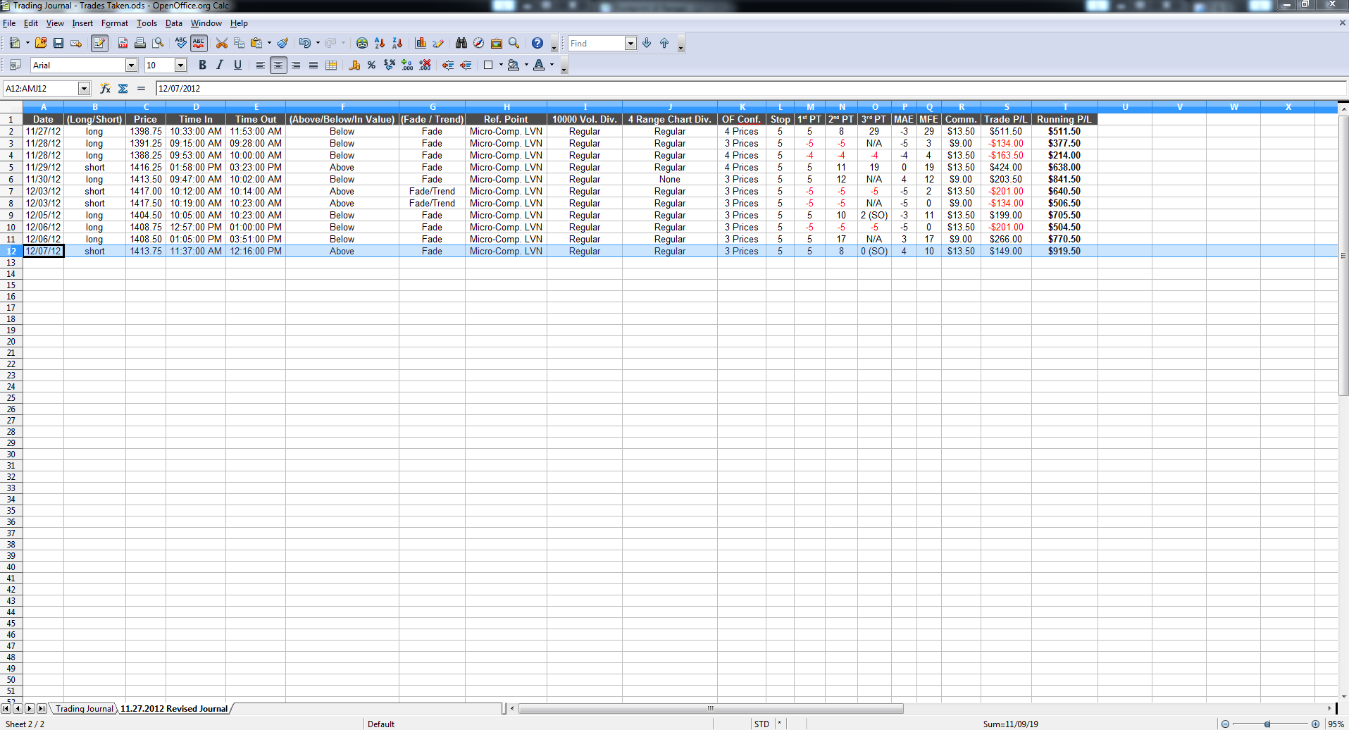Open a file with the Open icon

point(41,43)
